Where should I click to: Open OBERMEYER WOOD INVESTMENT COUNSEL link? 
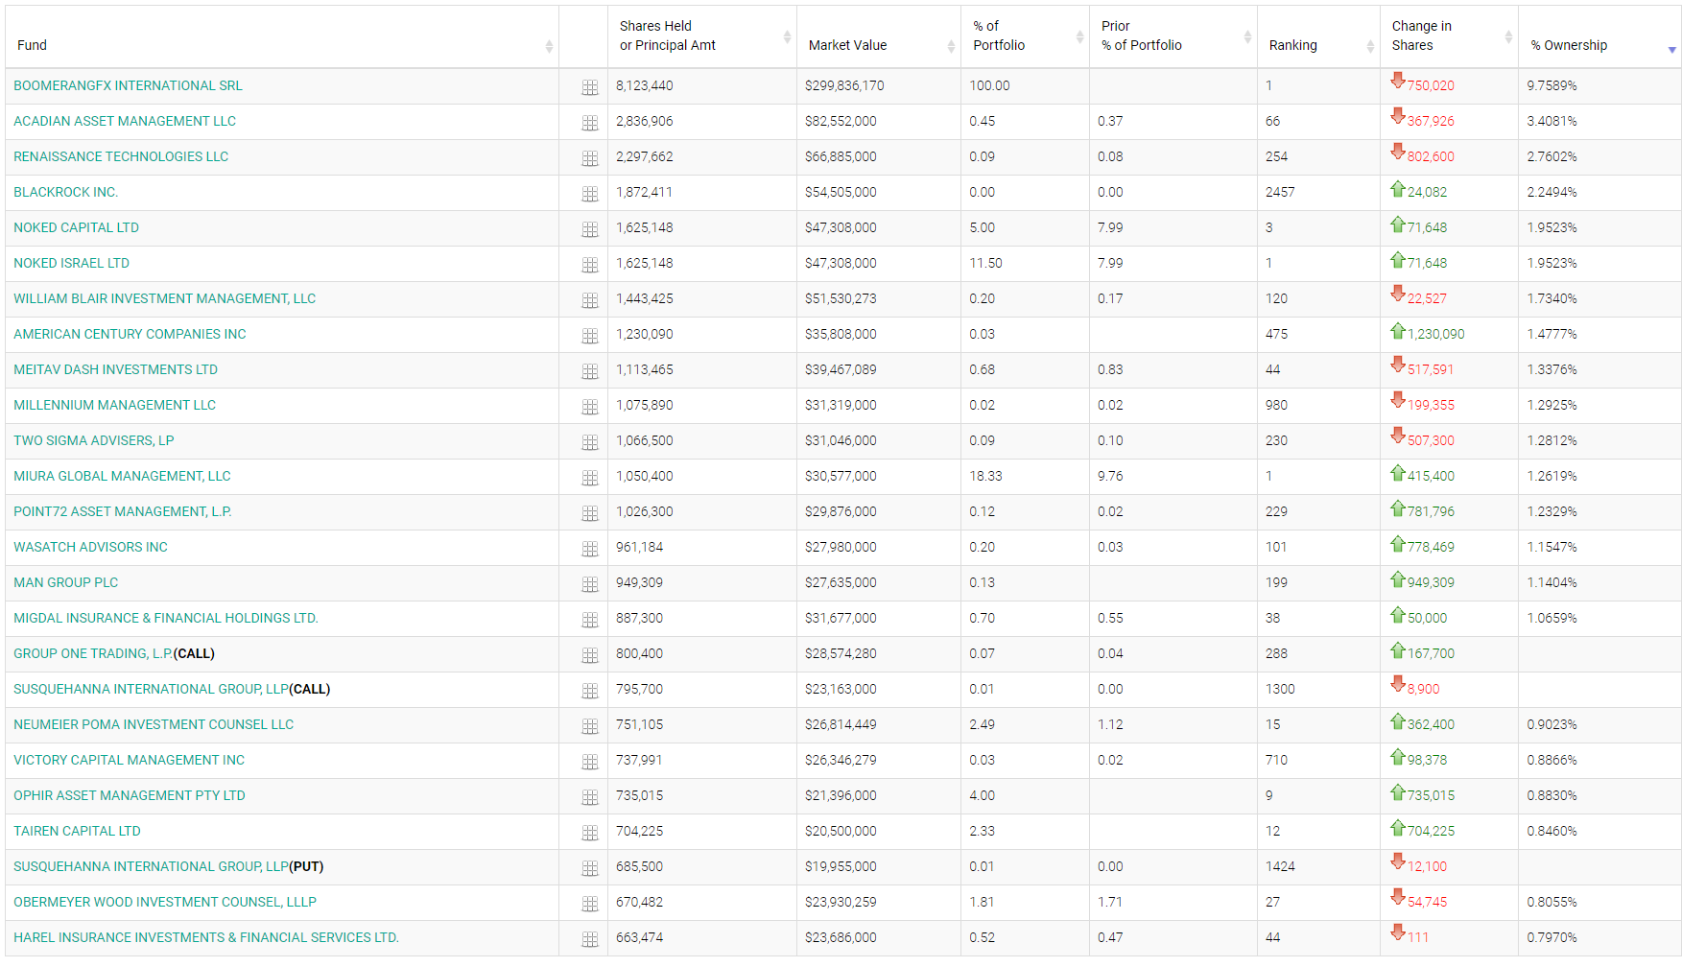click(x=165, y=902)
